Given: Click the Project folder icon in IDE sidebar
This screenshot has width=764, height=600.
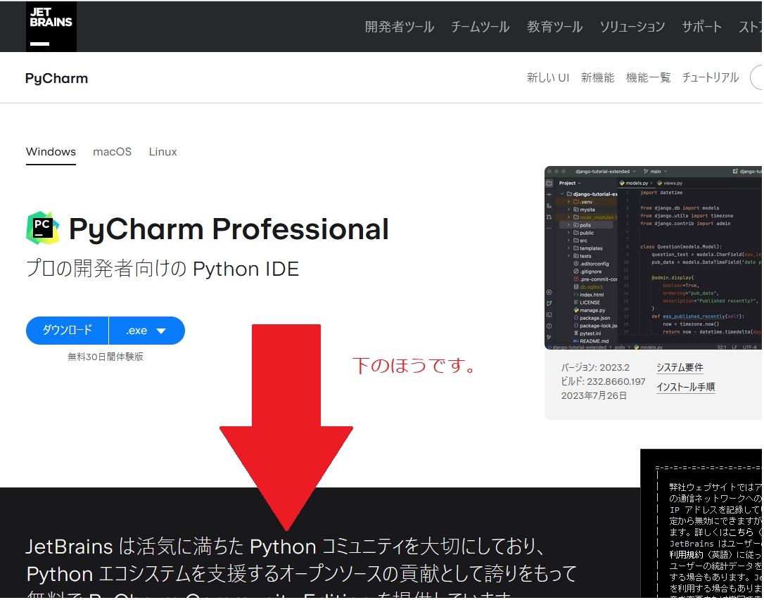Looking at the screenshot, I should coord(549,183).
